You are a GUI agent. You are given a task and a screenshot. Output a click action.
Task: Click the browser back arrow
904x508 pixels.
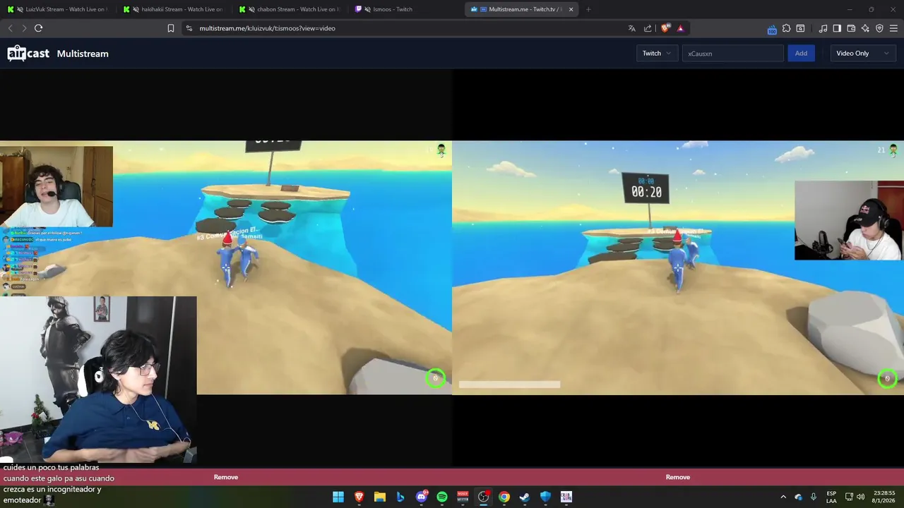coord(10,28)
